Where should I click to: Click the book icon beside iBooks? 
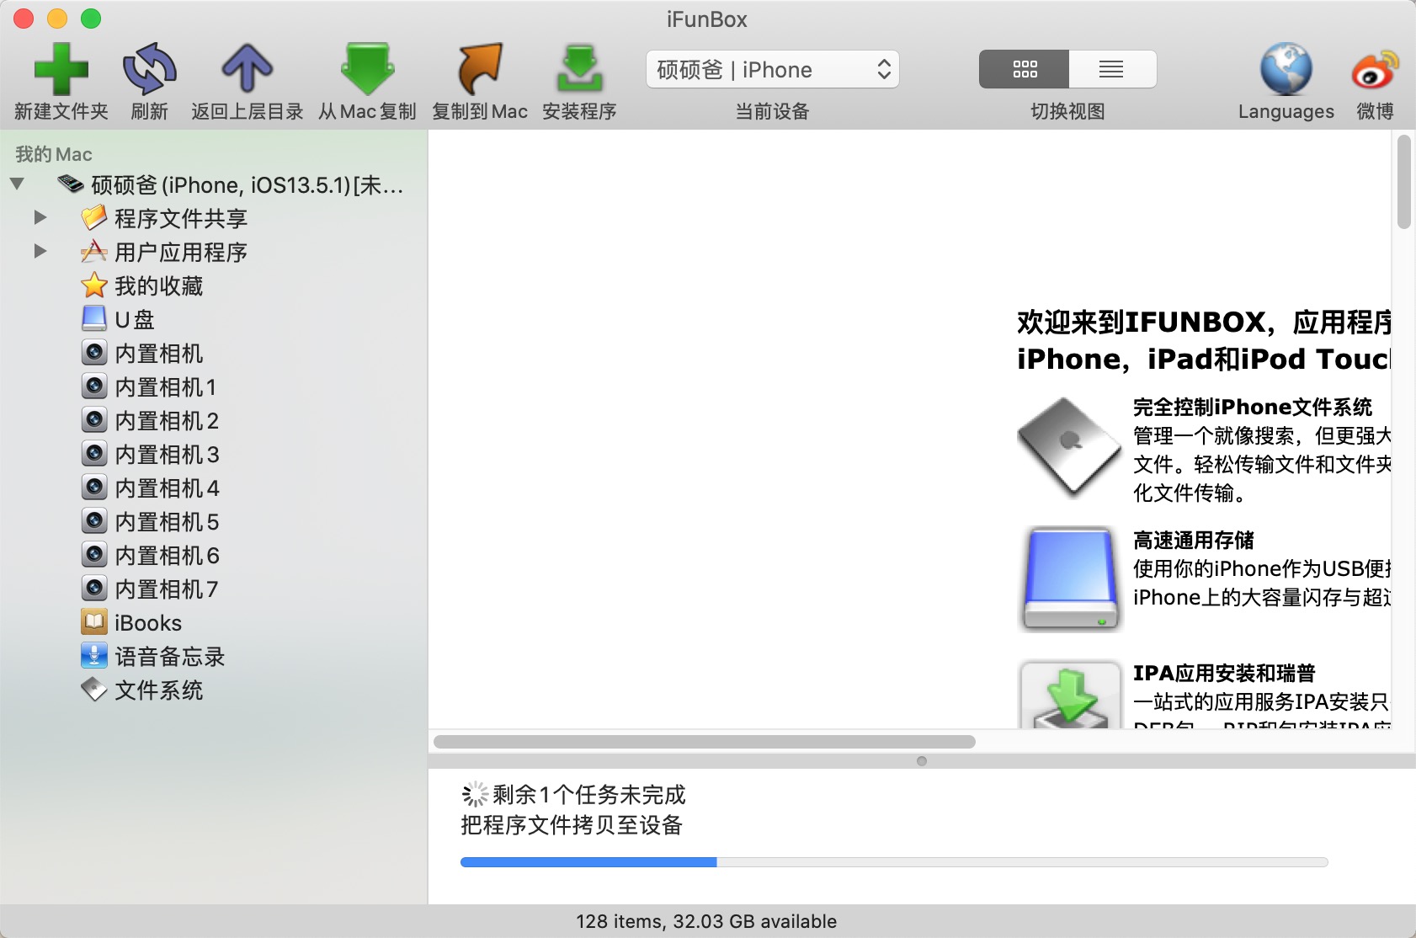(94, 622)
